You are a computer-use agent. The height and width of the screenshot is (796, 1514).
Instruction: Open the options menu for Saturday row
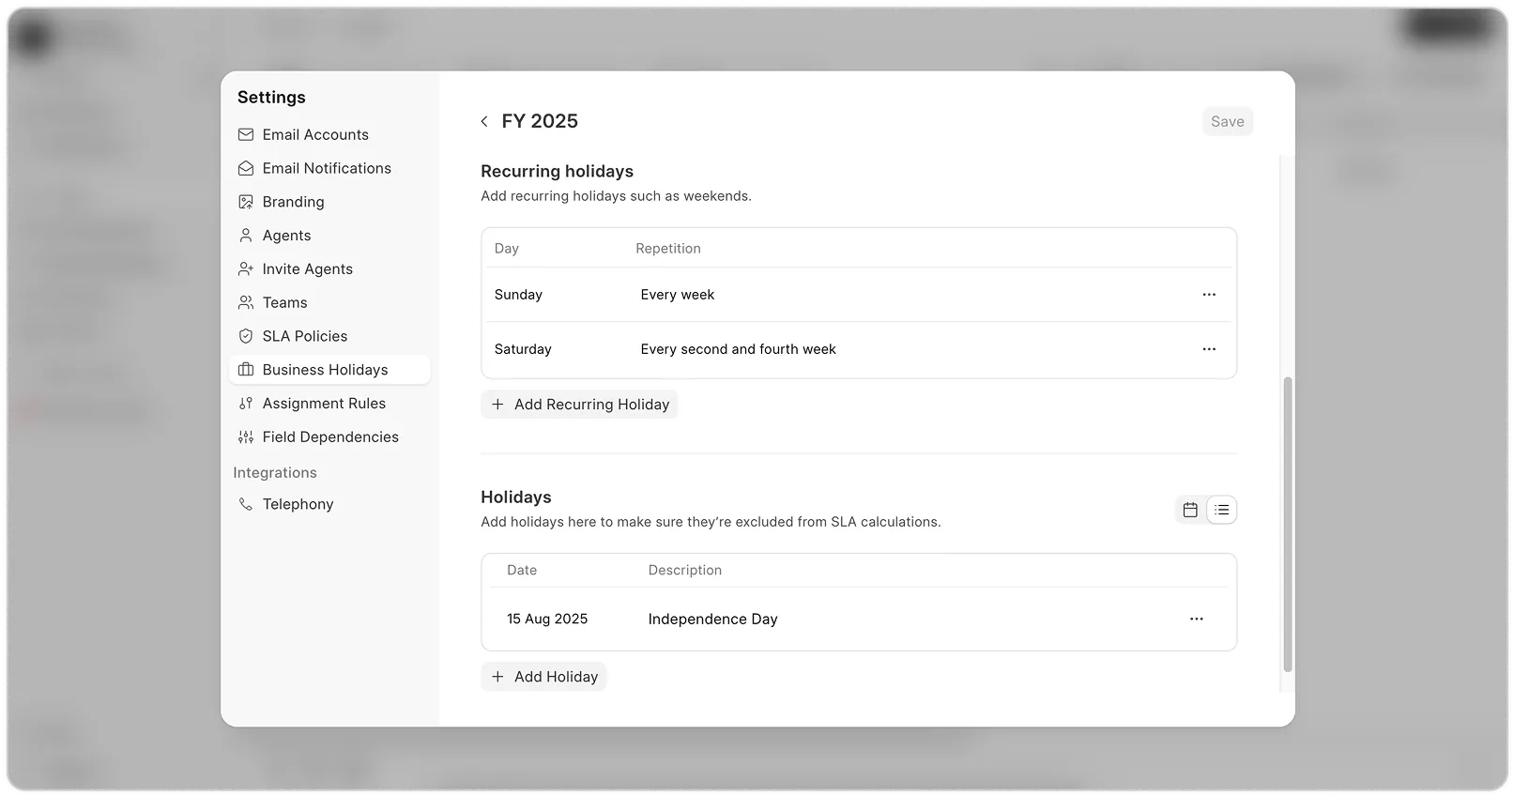pyautogui.click(x=1209, y=349)
